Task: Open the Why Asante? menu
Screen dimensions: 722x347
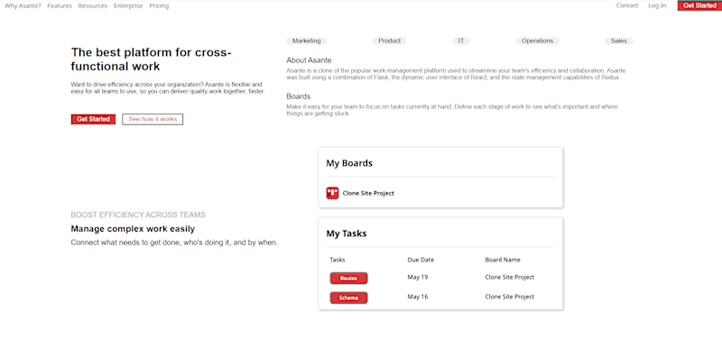Action: coord(23,6)
